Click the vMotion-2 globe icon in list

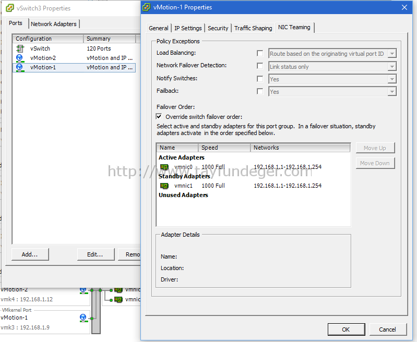pos(19,58)
